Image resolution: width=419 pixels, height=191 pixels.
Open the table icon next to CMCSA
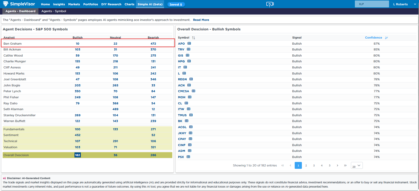point(193,91)
